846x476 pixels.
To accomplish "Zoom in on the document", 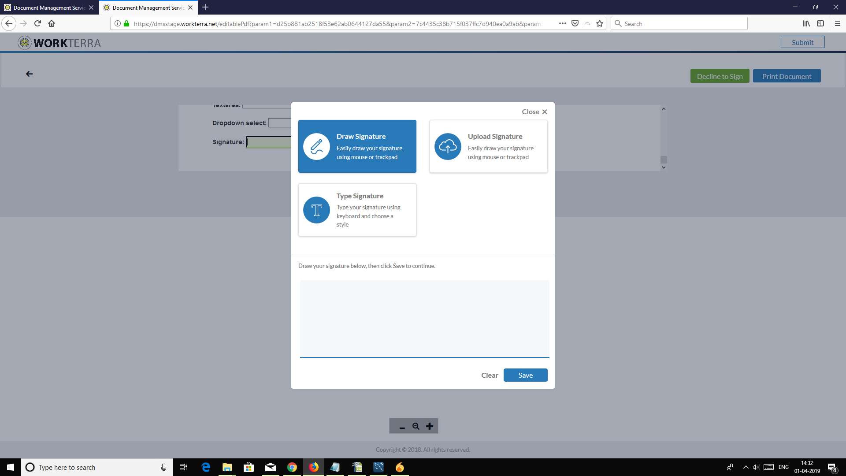I will 429,426.
